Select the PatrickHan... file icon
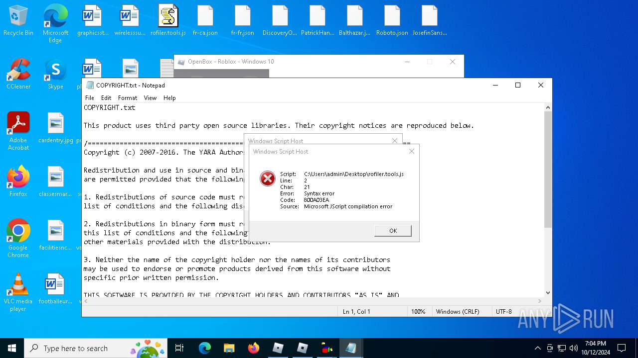Screen dimensions: 638x358 pyautogui.click(x=318, y=21)
